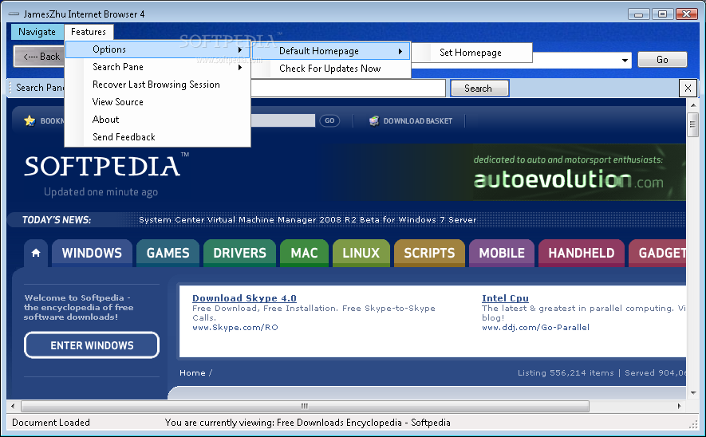The image size is (706, 437).
Task: Click the Default Homepage submenu arrow
Action: pyautogui.click(x=400, y=51)
